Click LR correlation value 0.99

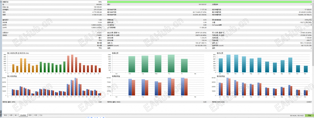[x=205, y=25]
